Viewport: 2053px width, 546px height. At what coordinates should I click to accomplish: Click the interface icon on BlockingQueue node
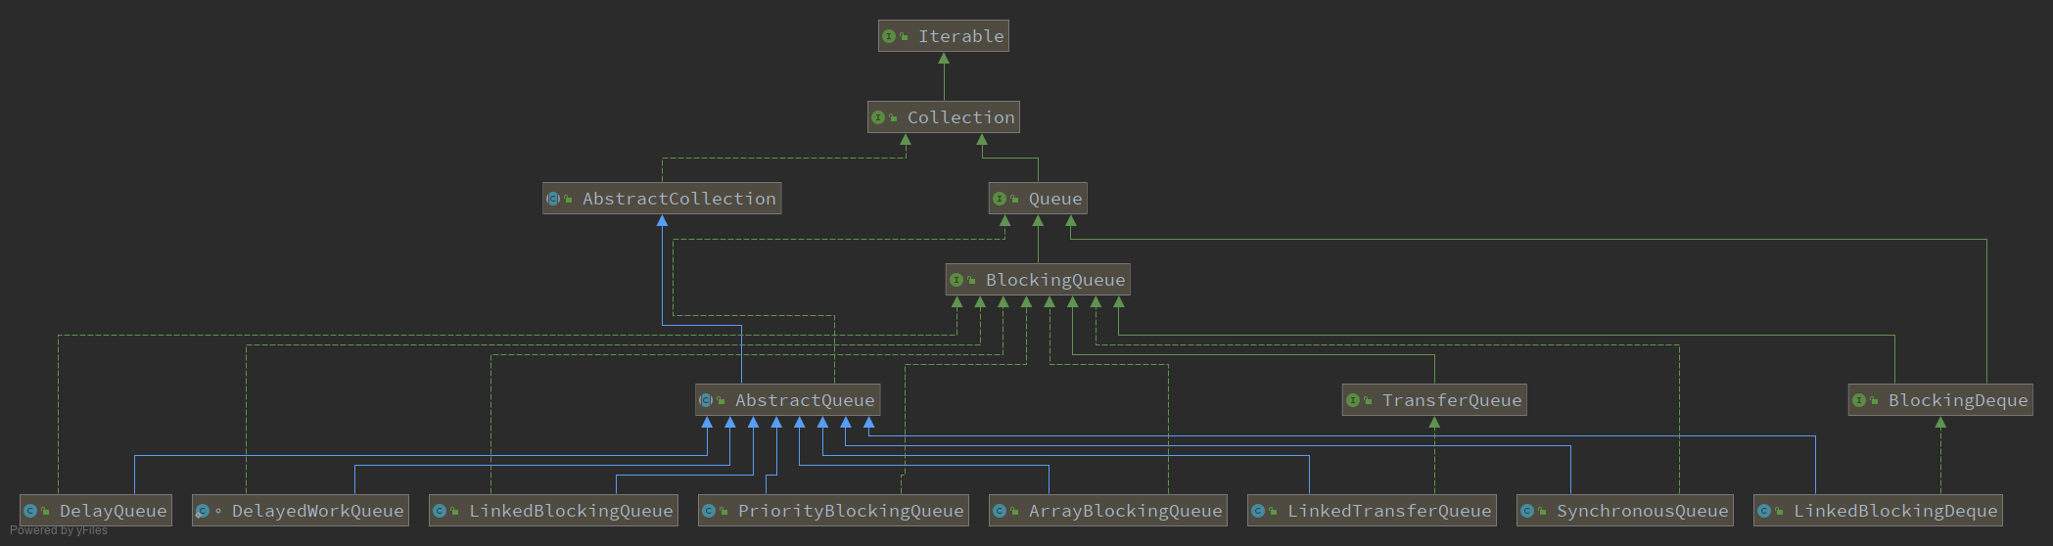[957, 280]
